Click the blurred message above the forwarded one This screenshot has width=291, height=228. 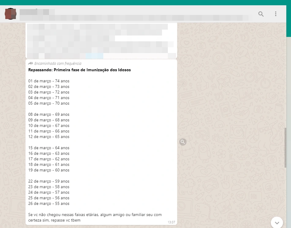click(101, 41)
